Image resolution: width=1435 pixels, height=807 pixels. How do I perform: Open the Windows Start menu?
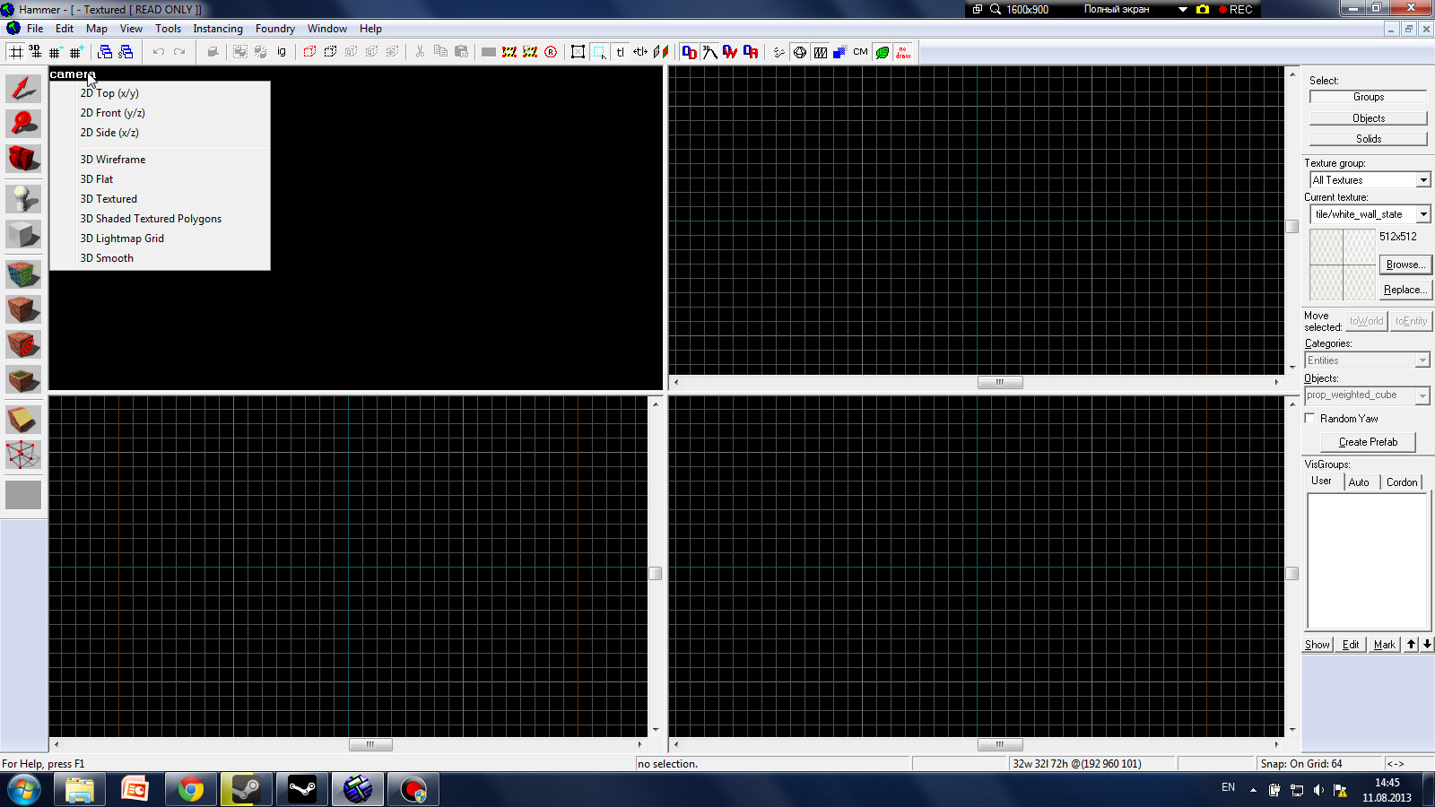24,790
